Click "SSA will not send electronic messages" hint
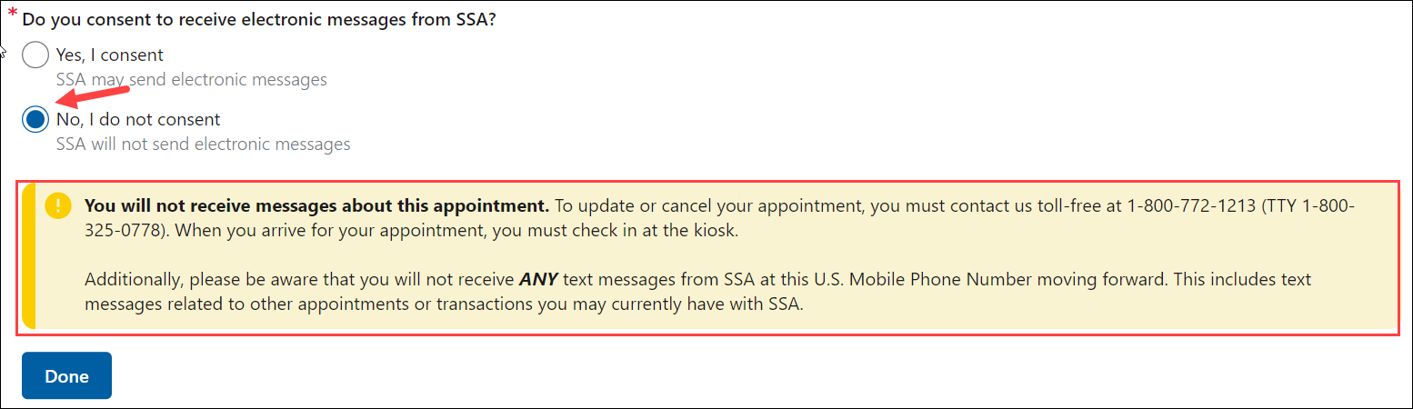The height and width of the screenshot is (409, 1413). [203, 144]
